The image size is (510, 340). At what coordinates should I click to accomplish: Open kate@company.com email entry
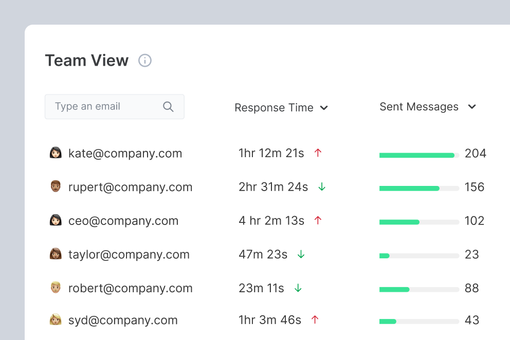[x=125, y=154]
